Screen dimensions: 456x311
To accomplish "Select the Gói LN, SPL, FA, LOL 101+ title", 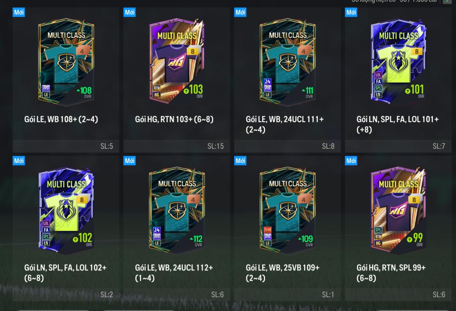I will (x=397, y=124).
